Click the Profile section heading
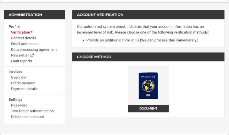Image resolution: width=229 pixels, height=135 pixels. tap(14, 27)
